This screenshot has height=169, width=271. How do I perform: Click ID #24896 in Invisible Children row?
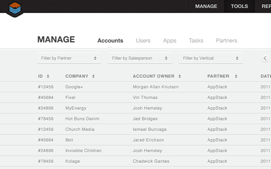click(46, 150)
